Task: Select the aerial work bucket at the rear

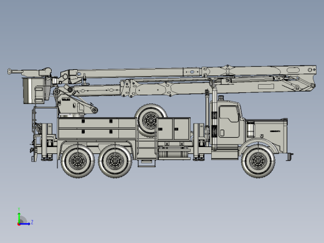Action: click(33, 91)
